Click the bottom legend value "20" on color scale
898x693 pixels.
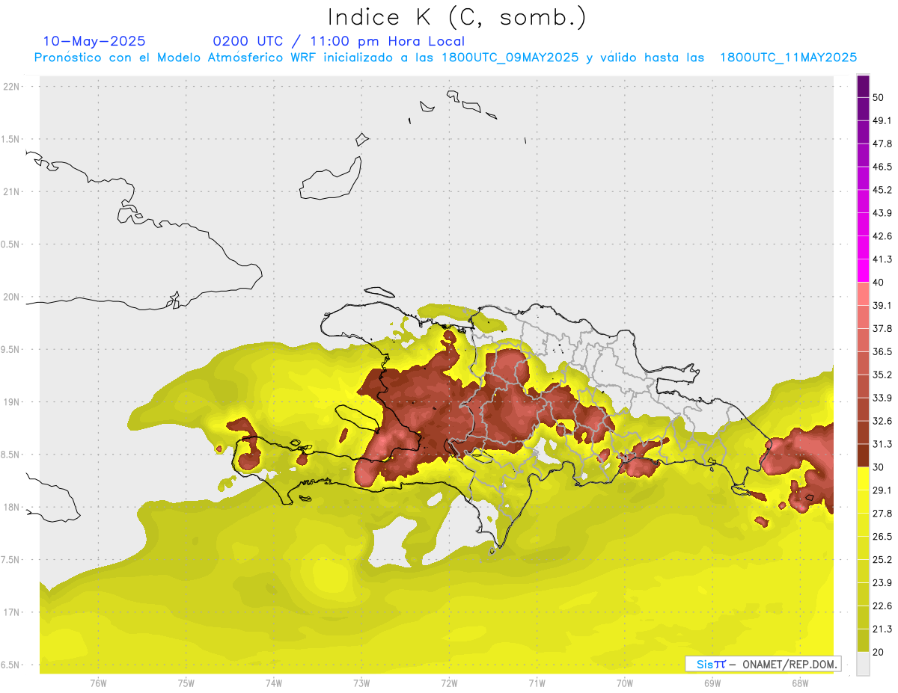click(x=879, y=652)
